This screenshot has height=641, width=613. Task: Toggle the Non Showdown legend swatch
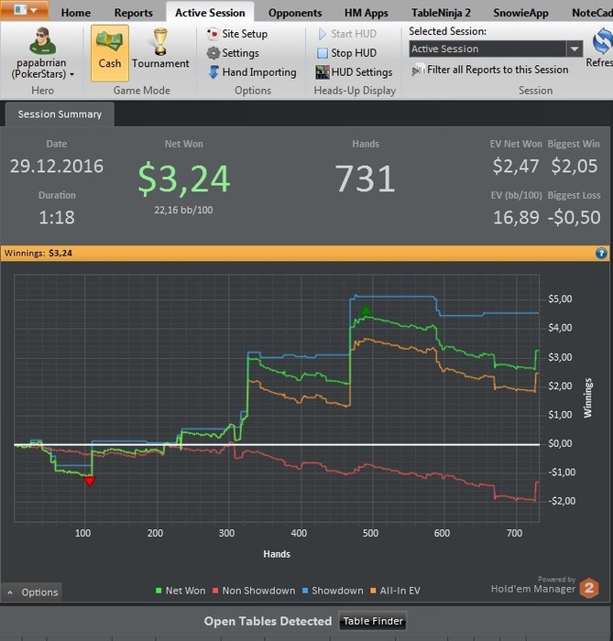pos(215,591)
